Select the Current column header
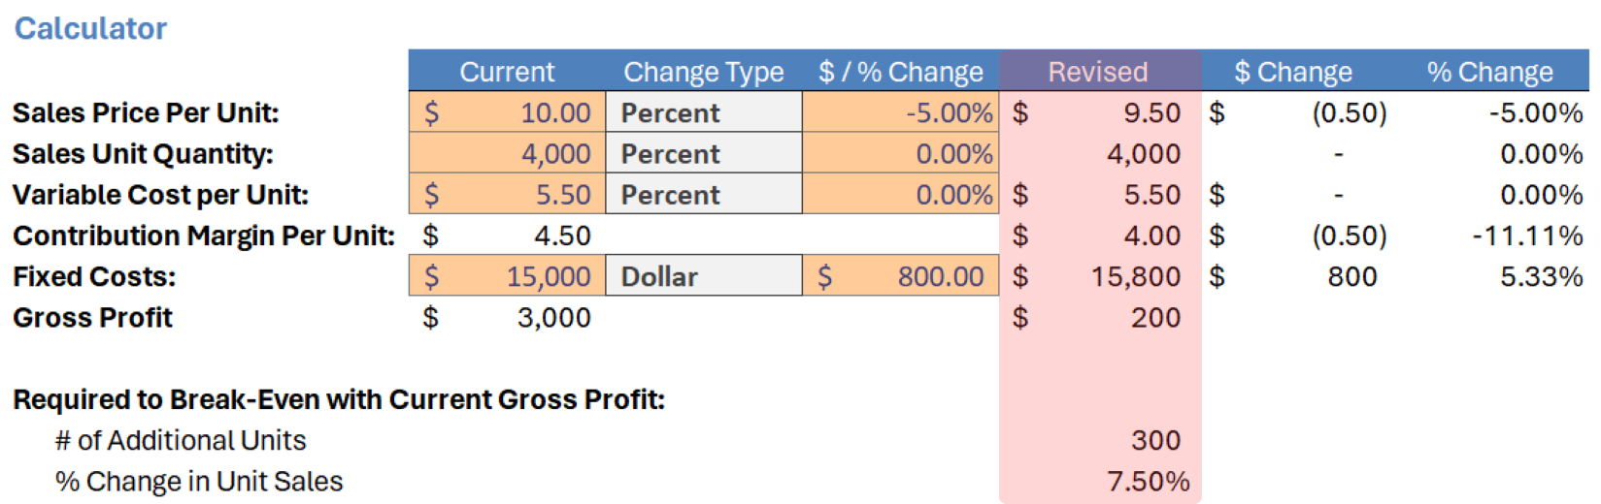 click(507, 72)
